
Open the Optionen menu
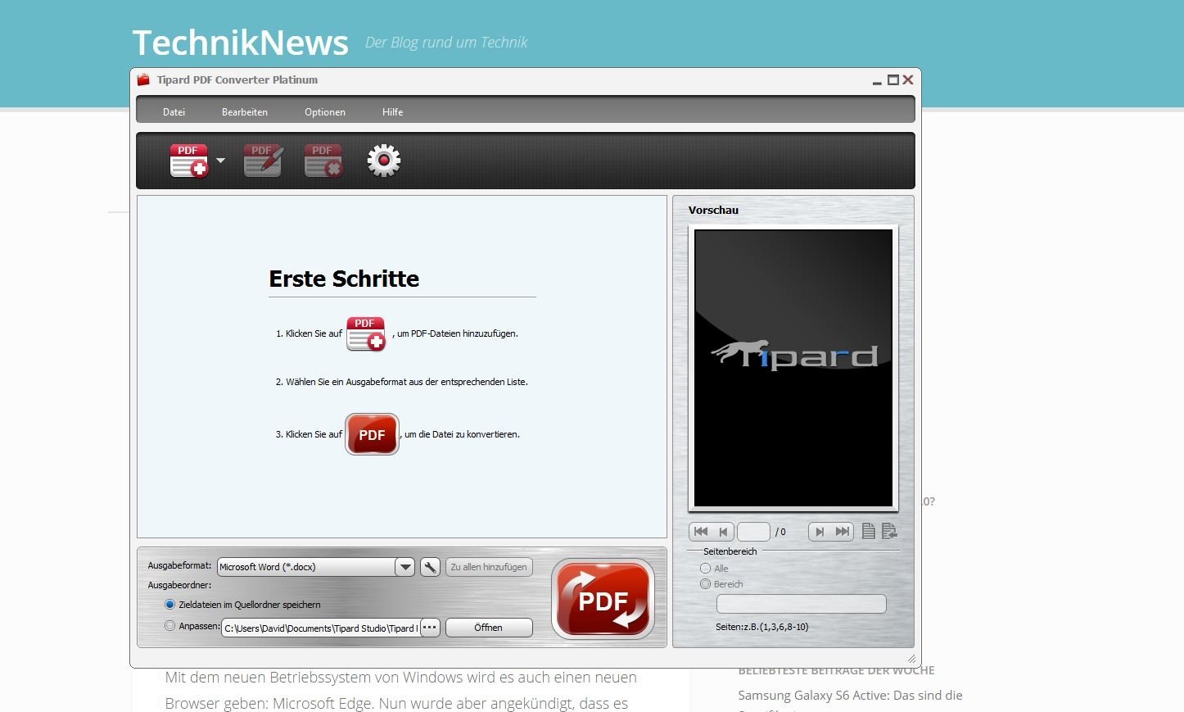325,112
